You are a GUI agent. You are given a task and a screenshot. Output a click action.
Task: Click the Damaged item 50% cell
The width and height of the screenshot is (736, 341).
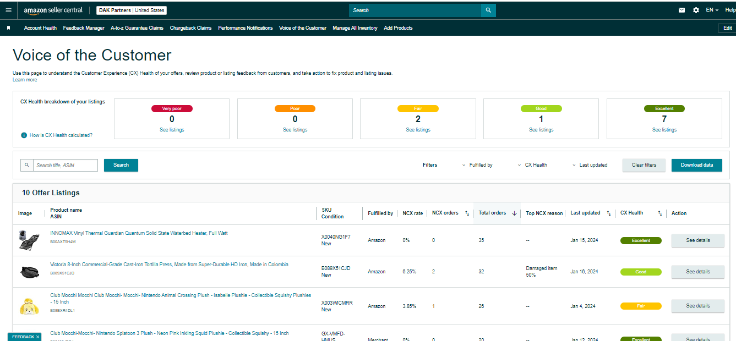(x=542, y=272)
